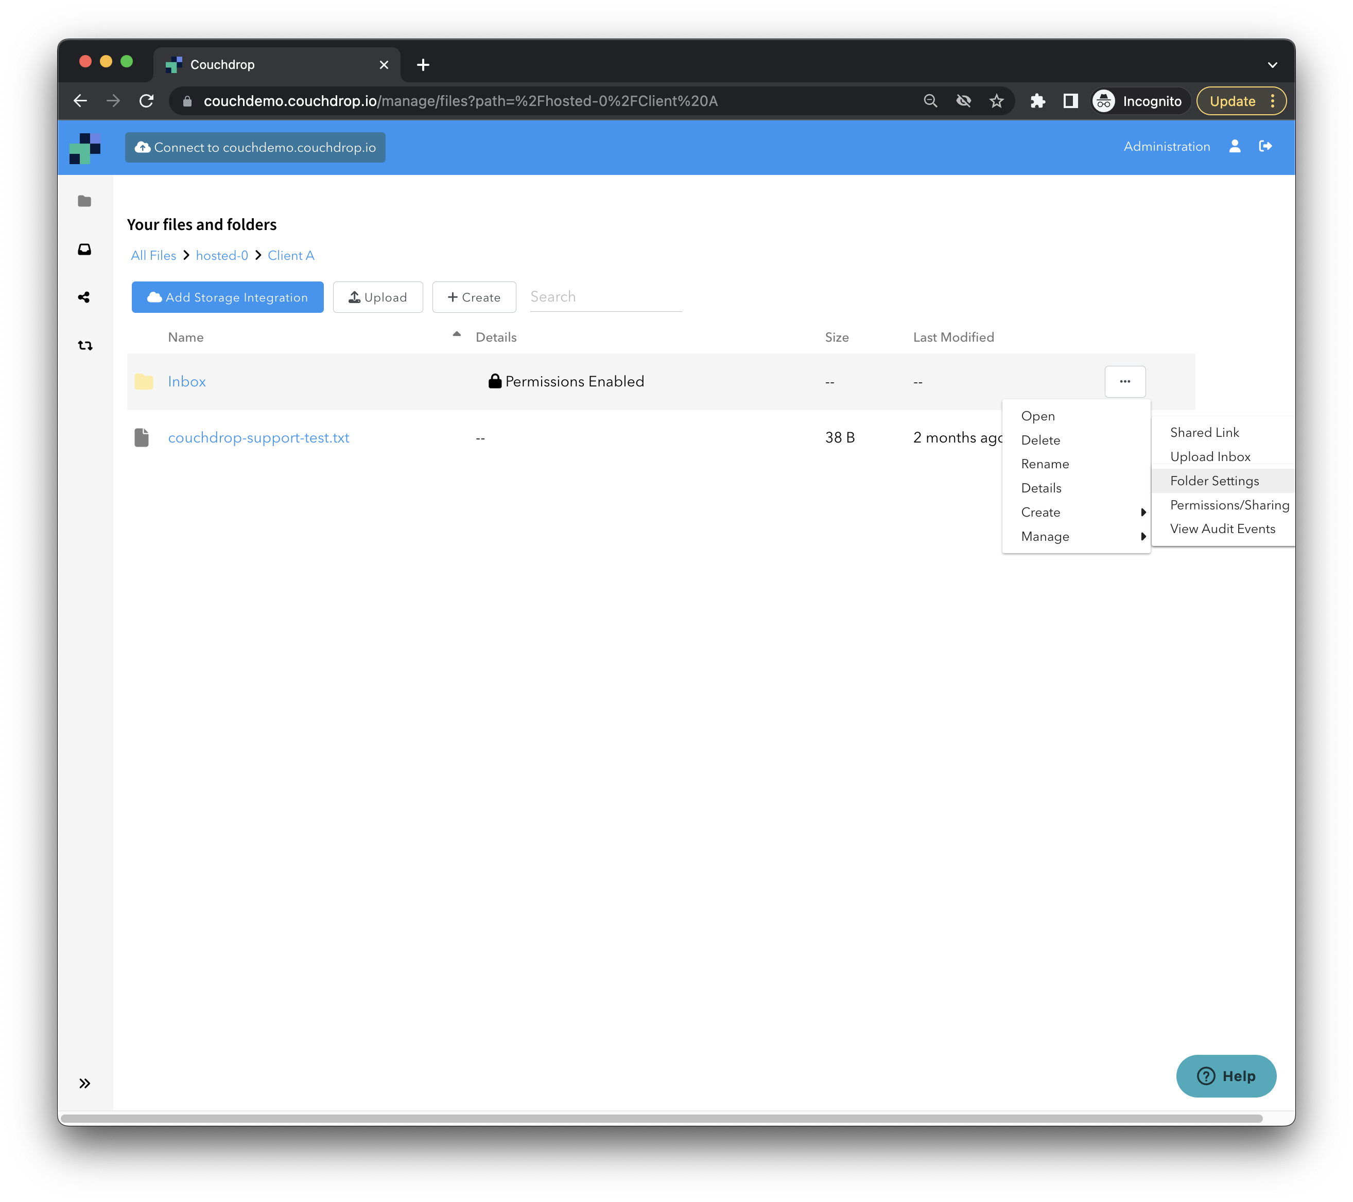
Task: Click the Last Modified column header
Action: tap(953, 338)
